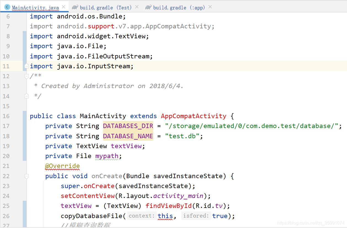Click 'DATABASES_DIR' field name on line 17

point(128,126)
